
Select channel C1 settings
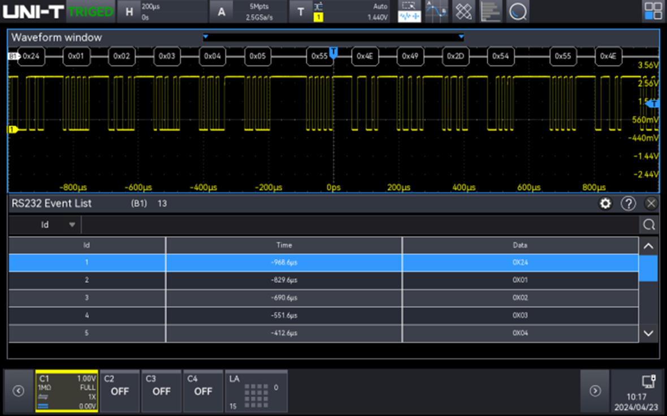coord(66,390)
